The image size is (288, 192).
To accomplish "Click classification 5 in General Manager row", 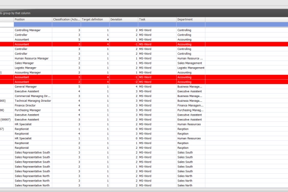I will 67,87.
